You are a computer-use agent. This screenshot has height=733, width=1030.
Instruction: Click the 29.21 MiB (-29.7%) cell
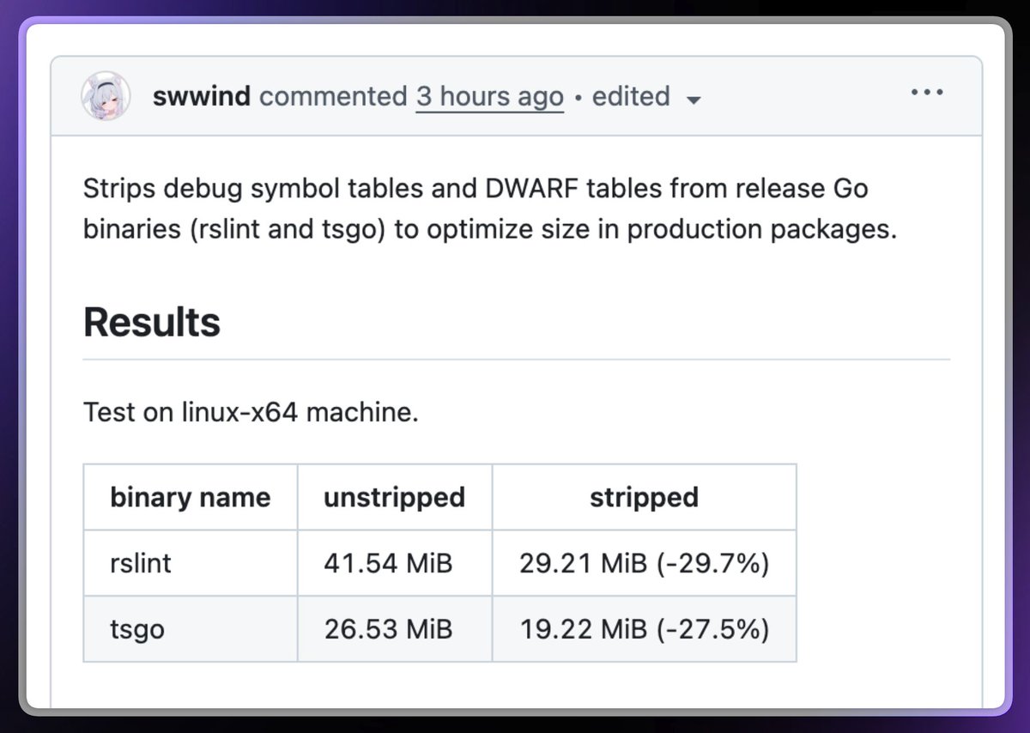pos(645,563)
